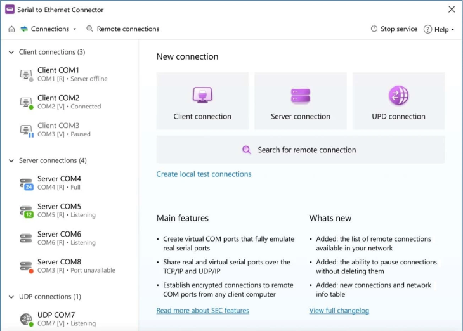Click the Server connection rack icon
463x331 pixels.
[x=300, y=95]
